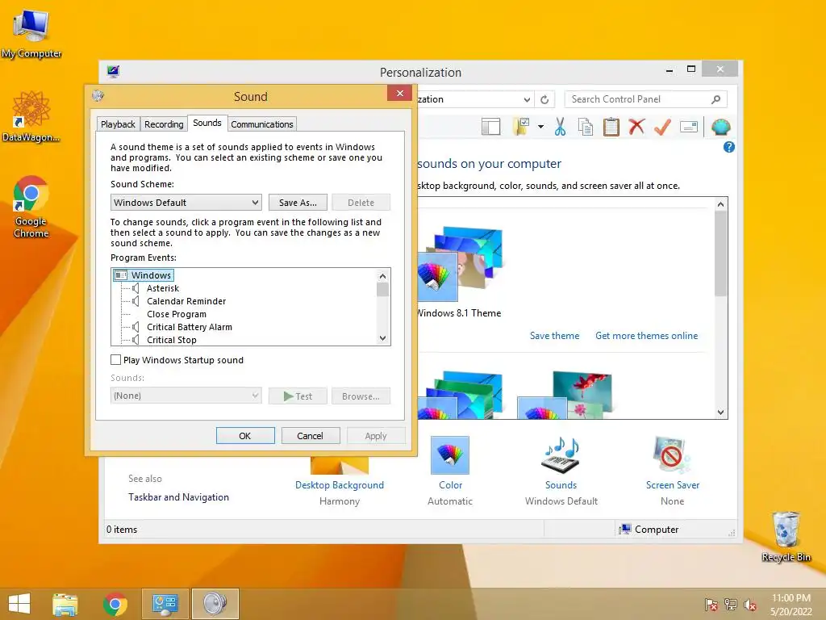Click the Delete scheme button
Screen dimensions: 826x620
361,203
